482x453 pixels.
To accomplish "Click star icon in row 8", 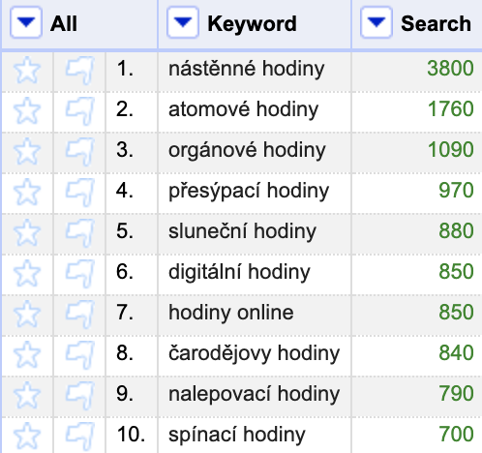I will (27, 354).
